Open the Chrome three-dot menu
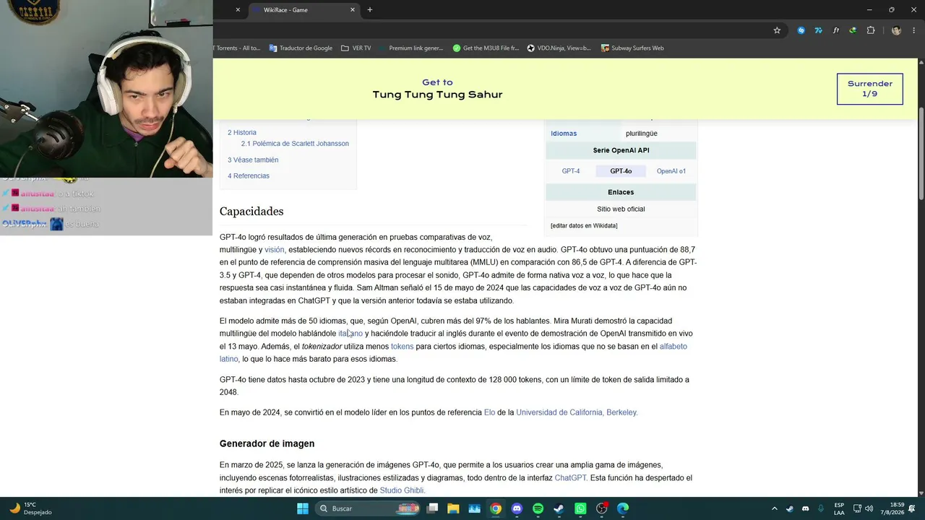 point(913,30)
